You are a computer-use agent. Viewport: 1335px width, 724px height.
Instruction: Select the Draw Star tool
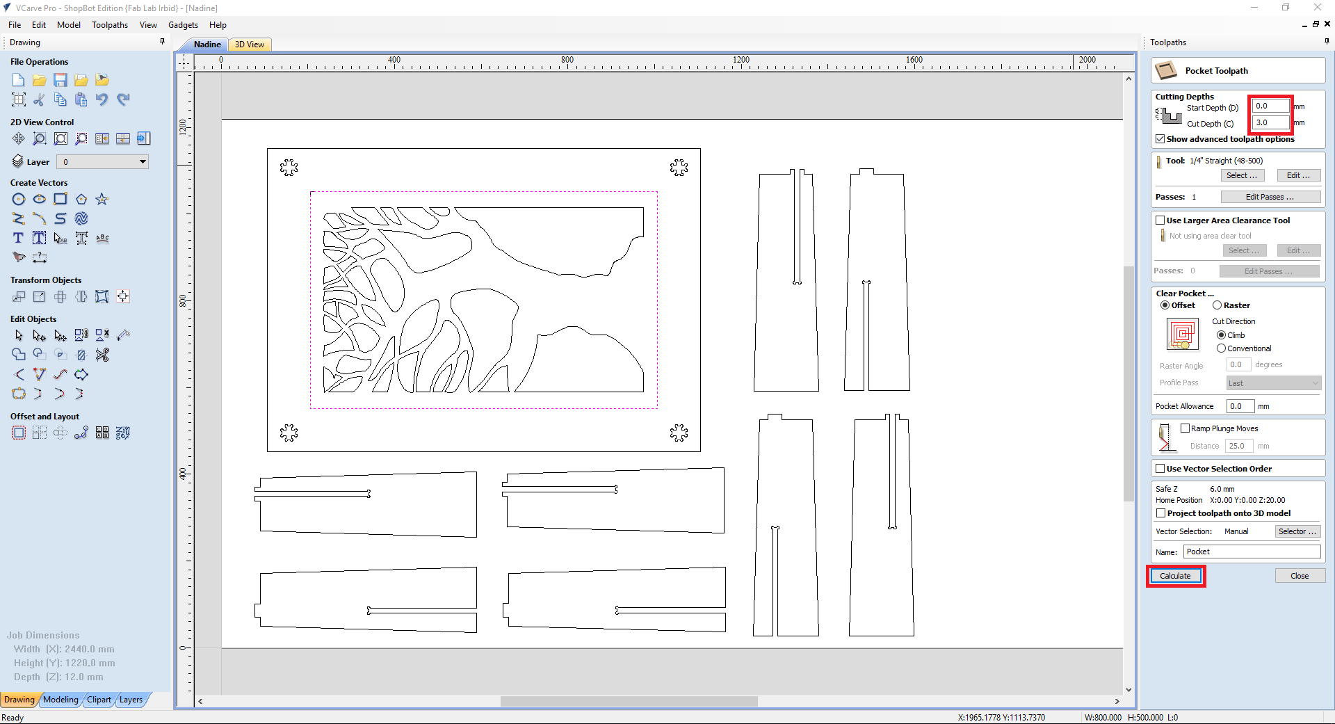click(x=102, y=199)
